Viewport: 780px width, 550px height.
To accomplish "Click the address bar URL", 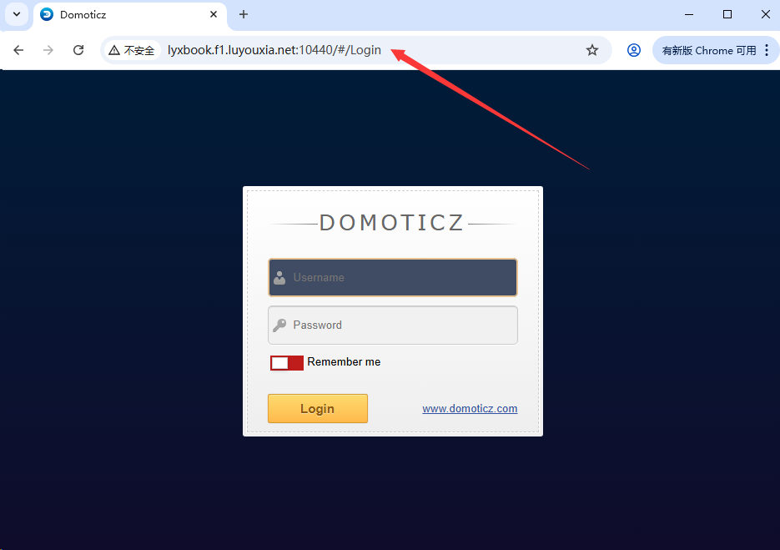I will coord(274,50).
